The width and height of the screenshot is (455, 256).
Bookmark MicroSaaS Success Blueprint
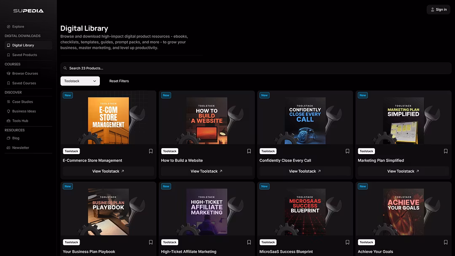pyautogui.click(x=347, y=242)
